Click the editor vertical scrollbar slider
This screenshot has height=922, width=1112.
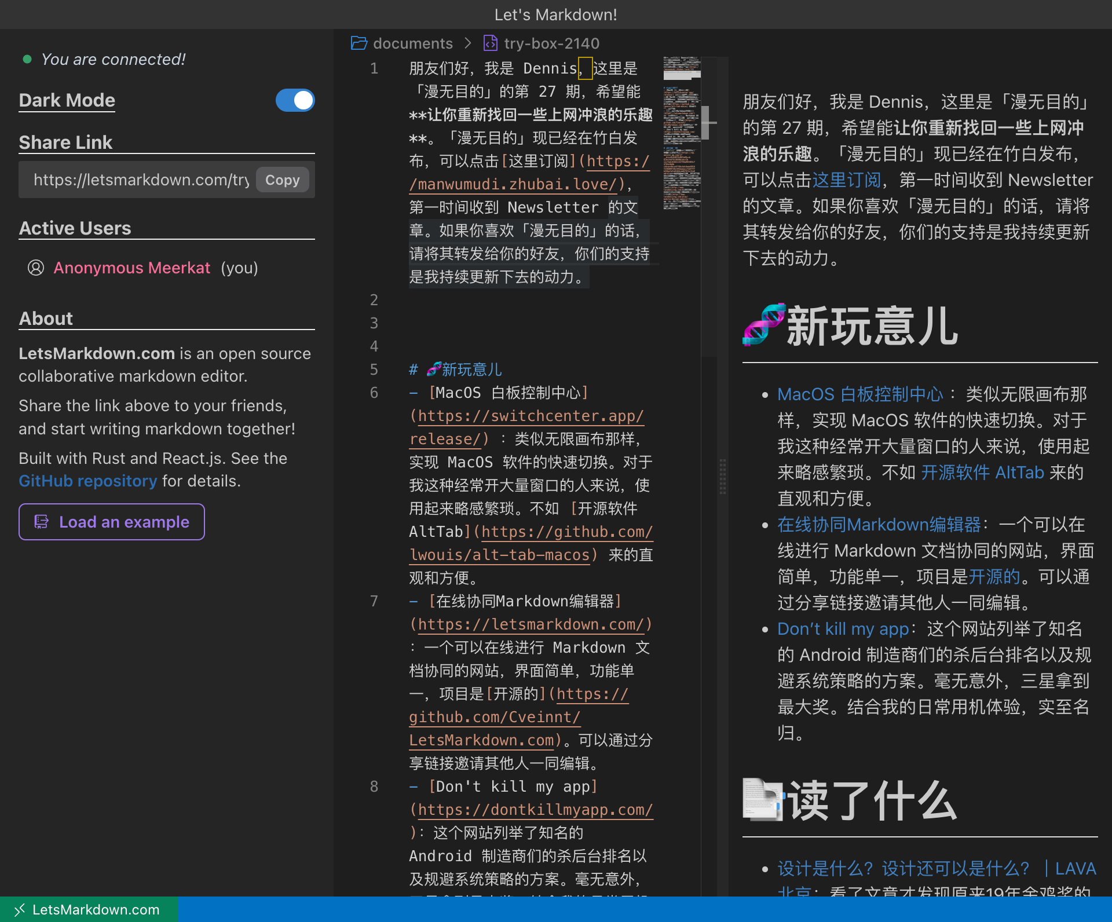[705, 122]
